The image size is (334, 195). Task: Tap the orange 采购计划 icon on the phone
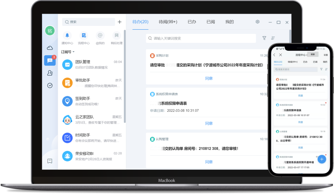277,80
